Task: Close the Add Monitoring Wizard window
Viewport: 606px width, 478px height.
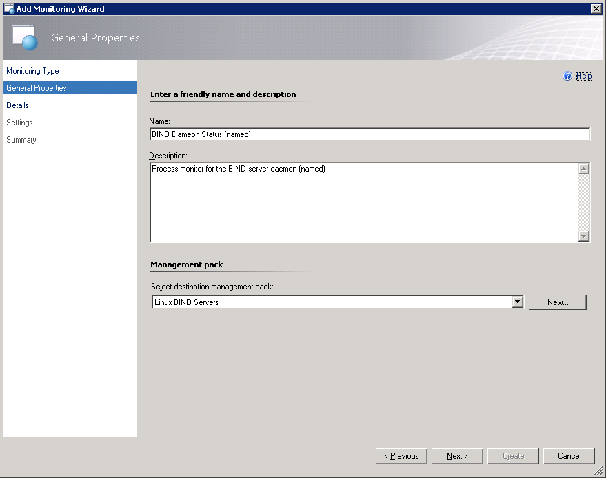Action: pos(596,8)
